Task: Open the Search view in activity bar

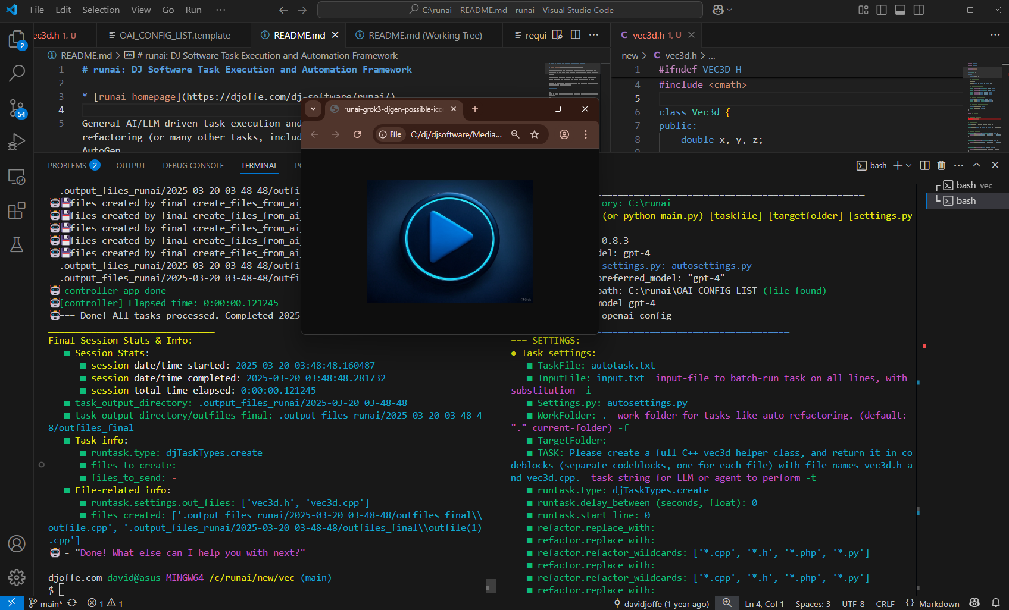Action: point(16,74)
